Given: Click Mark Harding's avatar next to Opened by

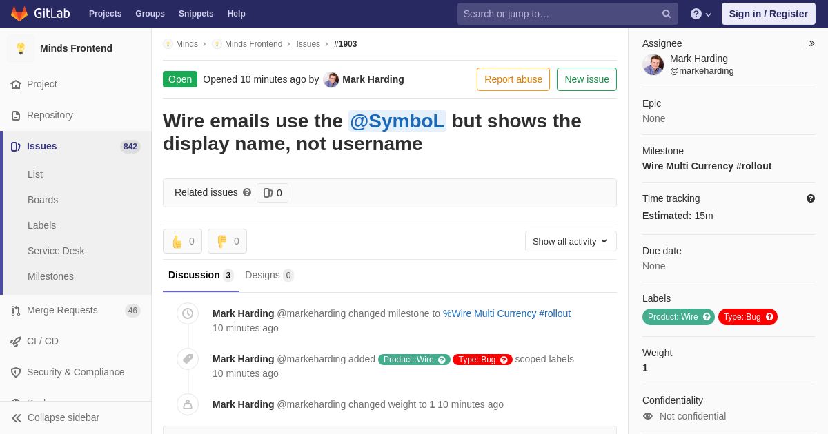Looking at the screenshot, I should click(x=331, y=79).
